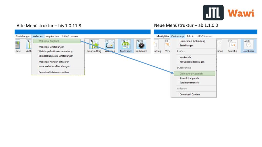Open Webshop menu in old menu bar
The height and width of the screenshot is (147, 262).
tap(38, 36)
